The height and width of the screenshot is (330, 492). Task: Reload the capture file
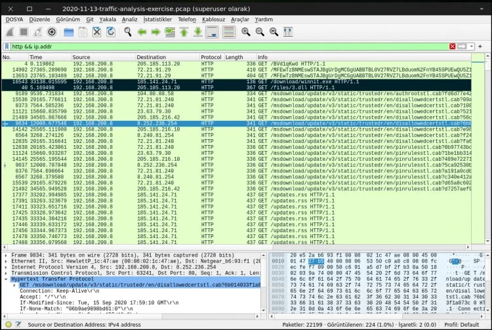click(111, 32)
